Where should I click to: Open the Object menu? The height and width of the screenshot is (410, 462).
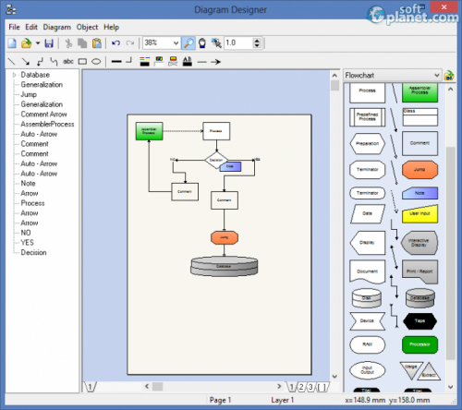[87, 27]
